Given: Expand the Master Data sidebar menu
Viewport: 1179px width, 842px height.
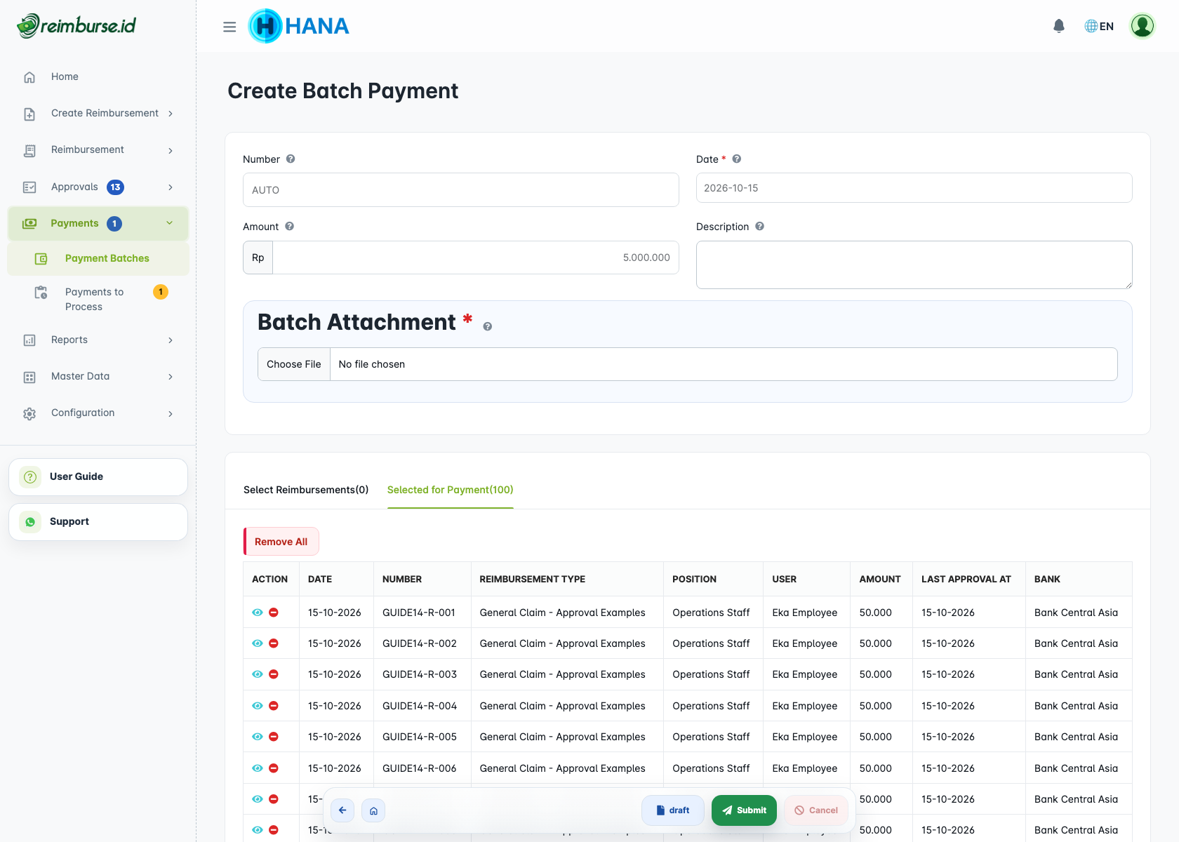Looking at the screenshot, I should click(x=98, y=376).
